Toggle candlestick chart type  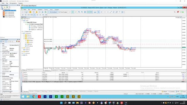[73, 12]
